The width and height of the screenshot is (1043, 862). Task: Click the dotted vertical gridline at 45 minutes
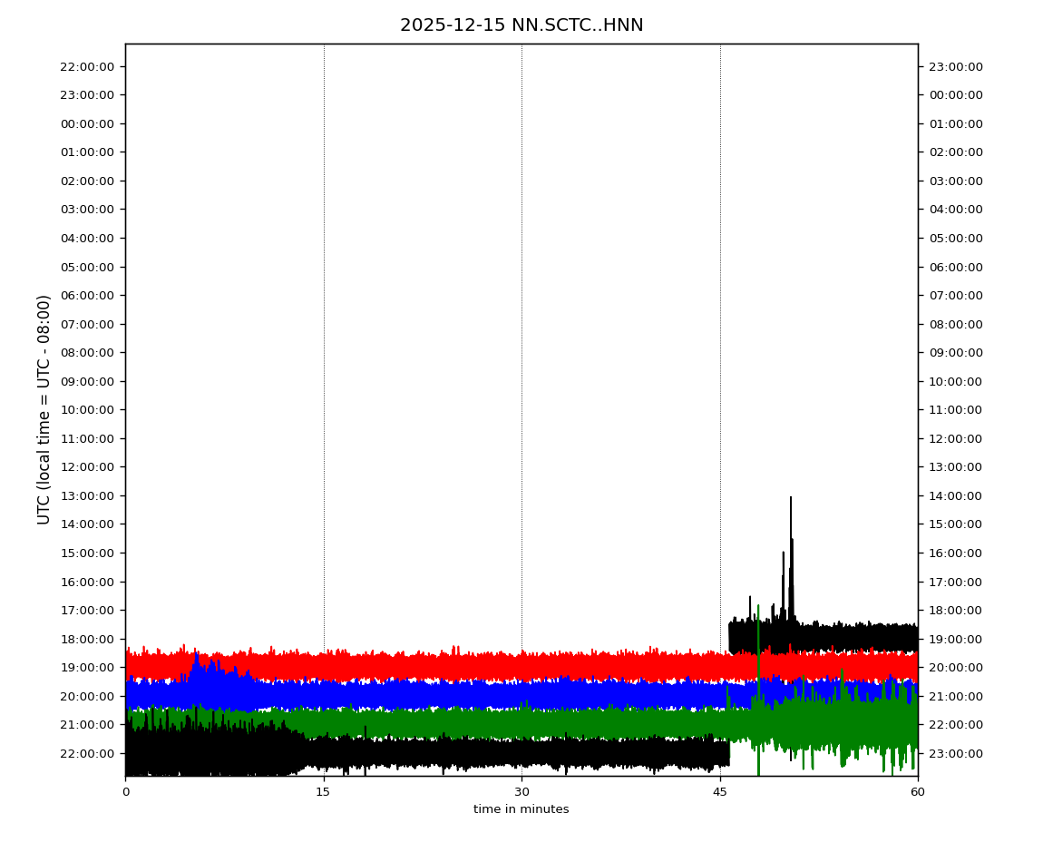(x=720, y=272)
